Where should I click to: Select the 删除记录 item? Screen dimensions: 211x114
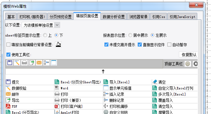tap(114, 100)
